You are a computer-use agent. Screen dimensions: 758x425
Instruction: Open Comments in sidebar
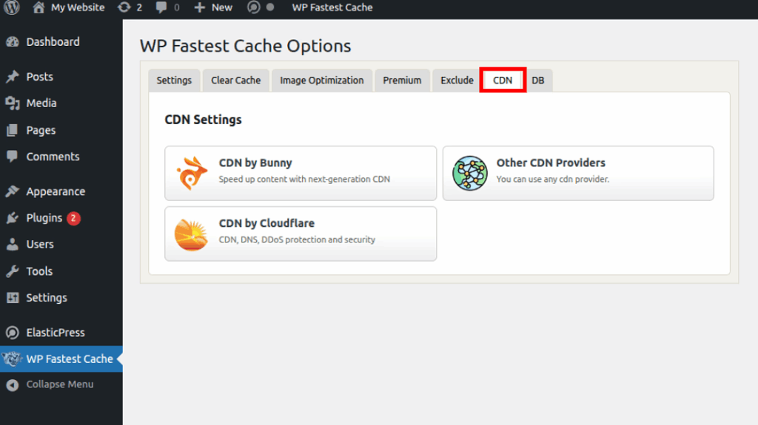click(53, 157)
